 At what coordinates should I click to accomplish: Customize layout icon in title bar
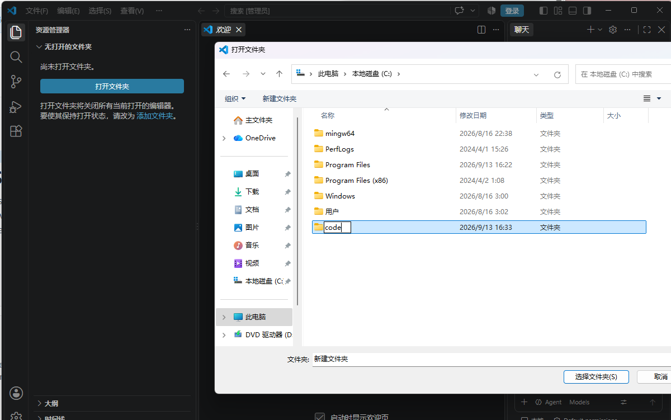click(x=558, y=11)
